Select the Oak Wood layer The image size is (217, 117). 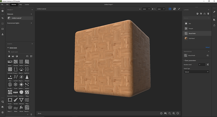pos(197,38)
